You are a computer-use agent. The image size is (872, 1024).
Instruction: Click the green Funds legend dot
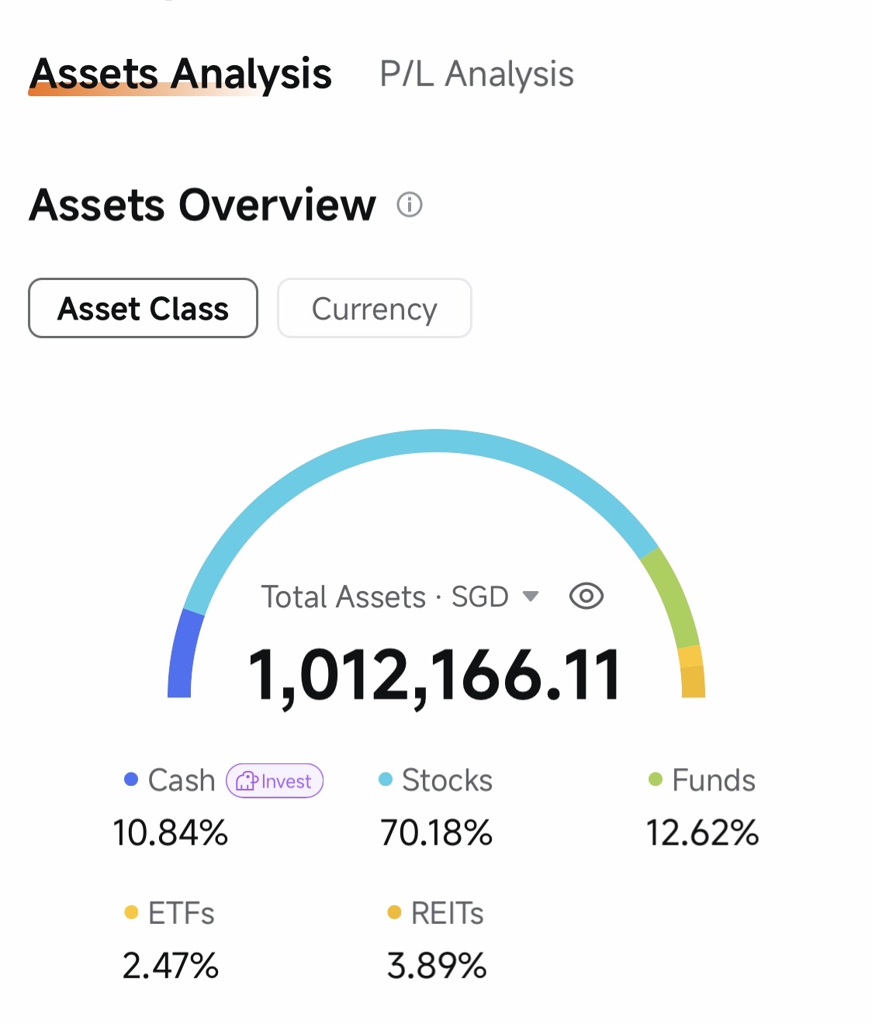[656, 779]
